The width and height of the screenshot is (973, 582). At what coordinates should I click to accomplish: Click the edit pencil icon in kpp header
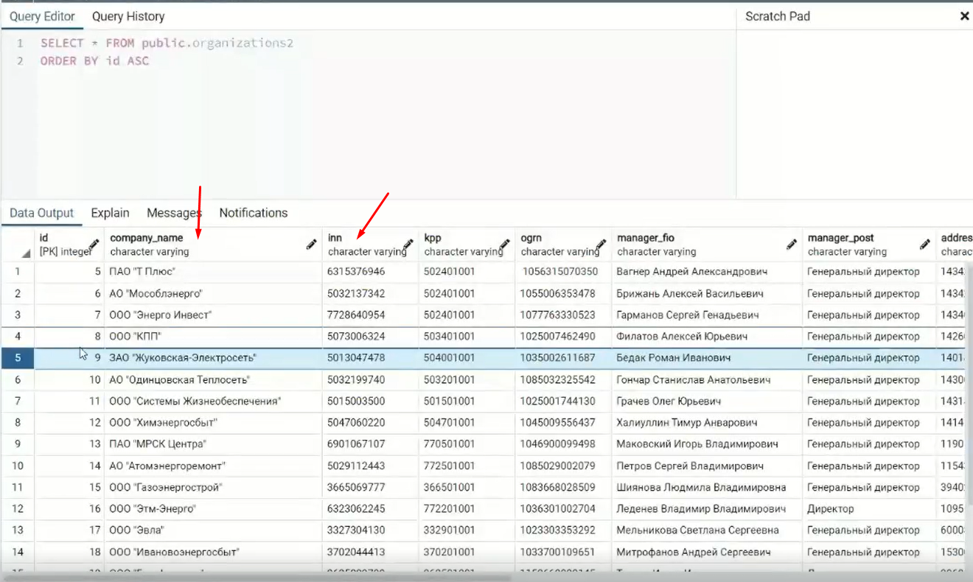pyautogui.click(x=505, y=244)
